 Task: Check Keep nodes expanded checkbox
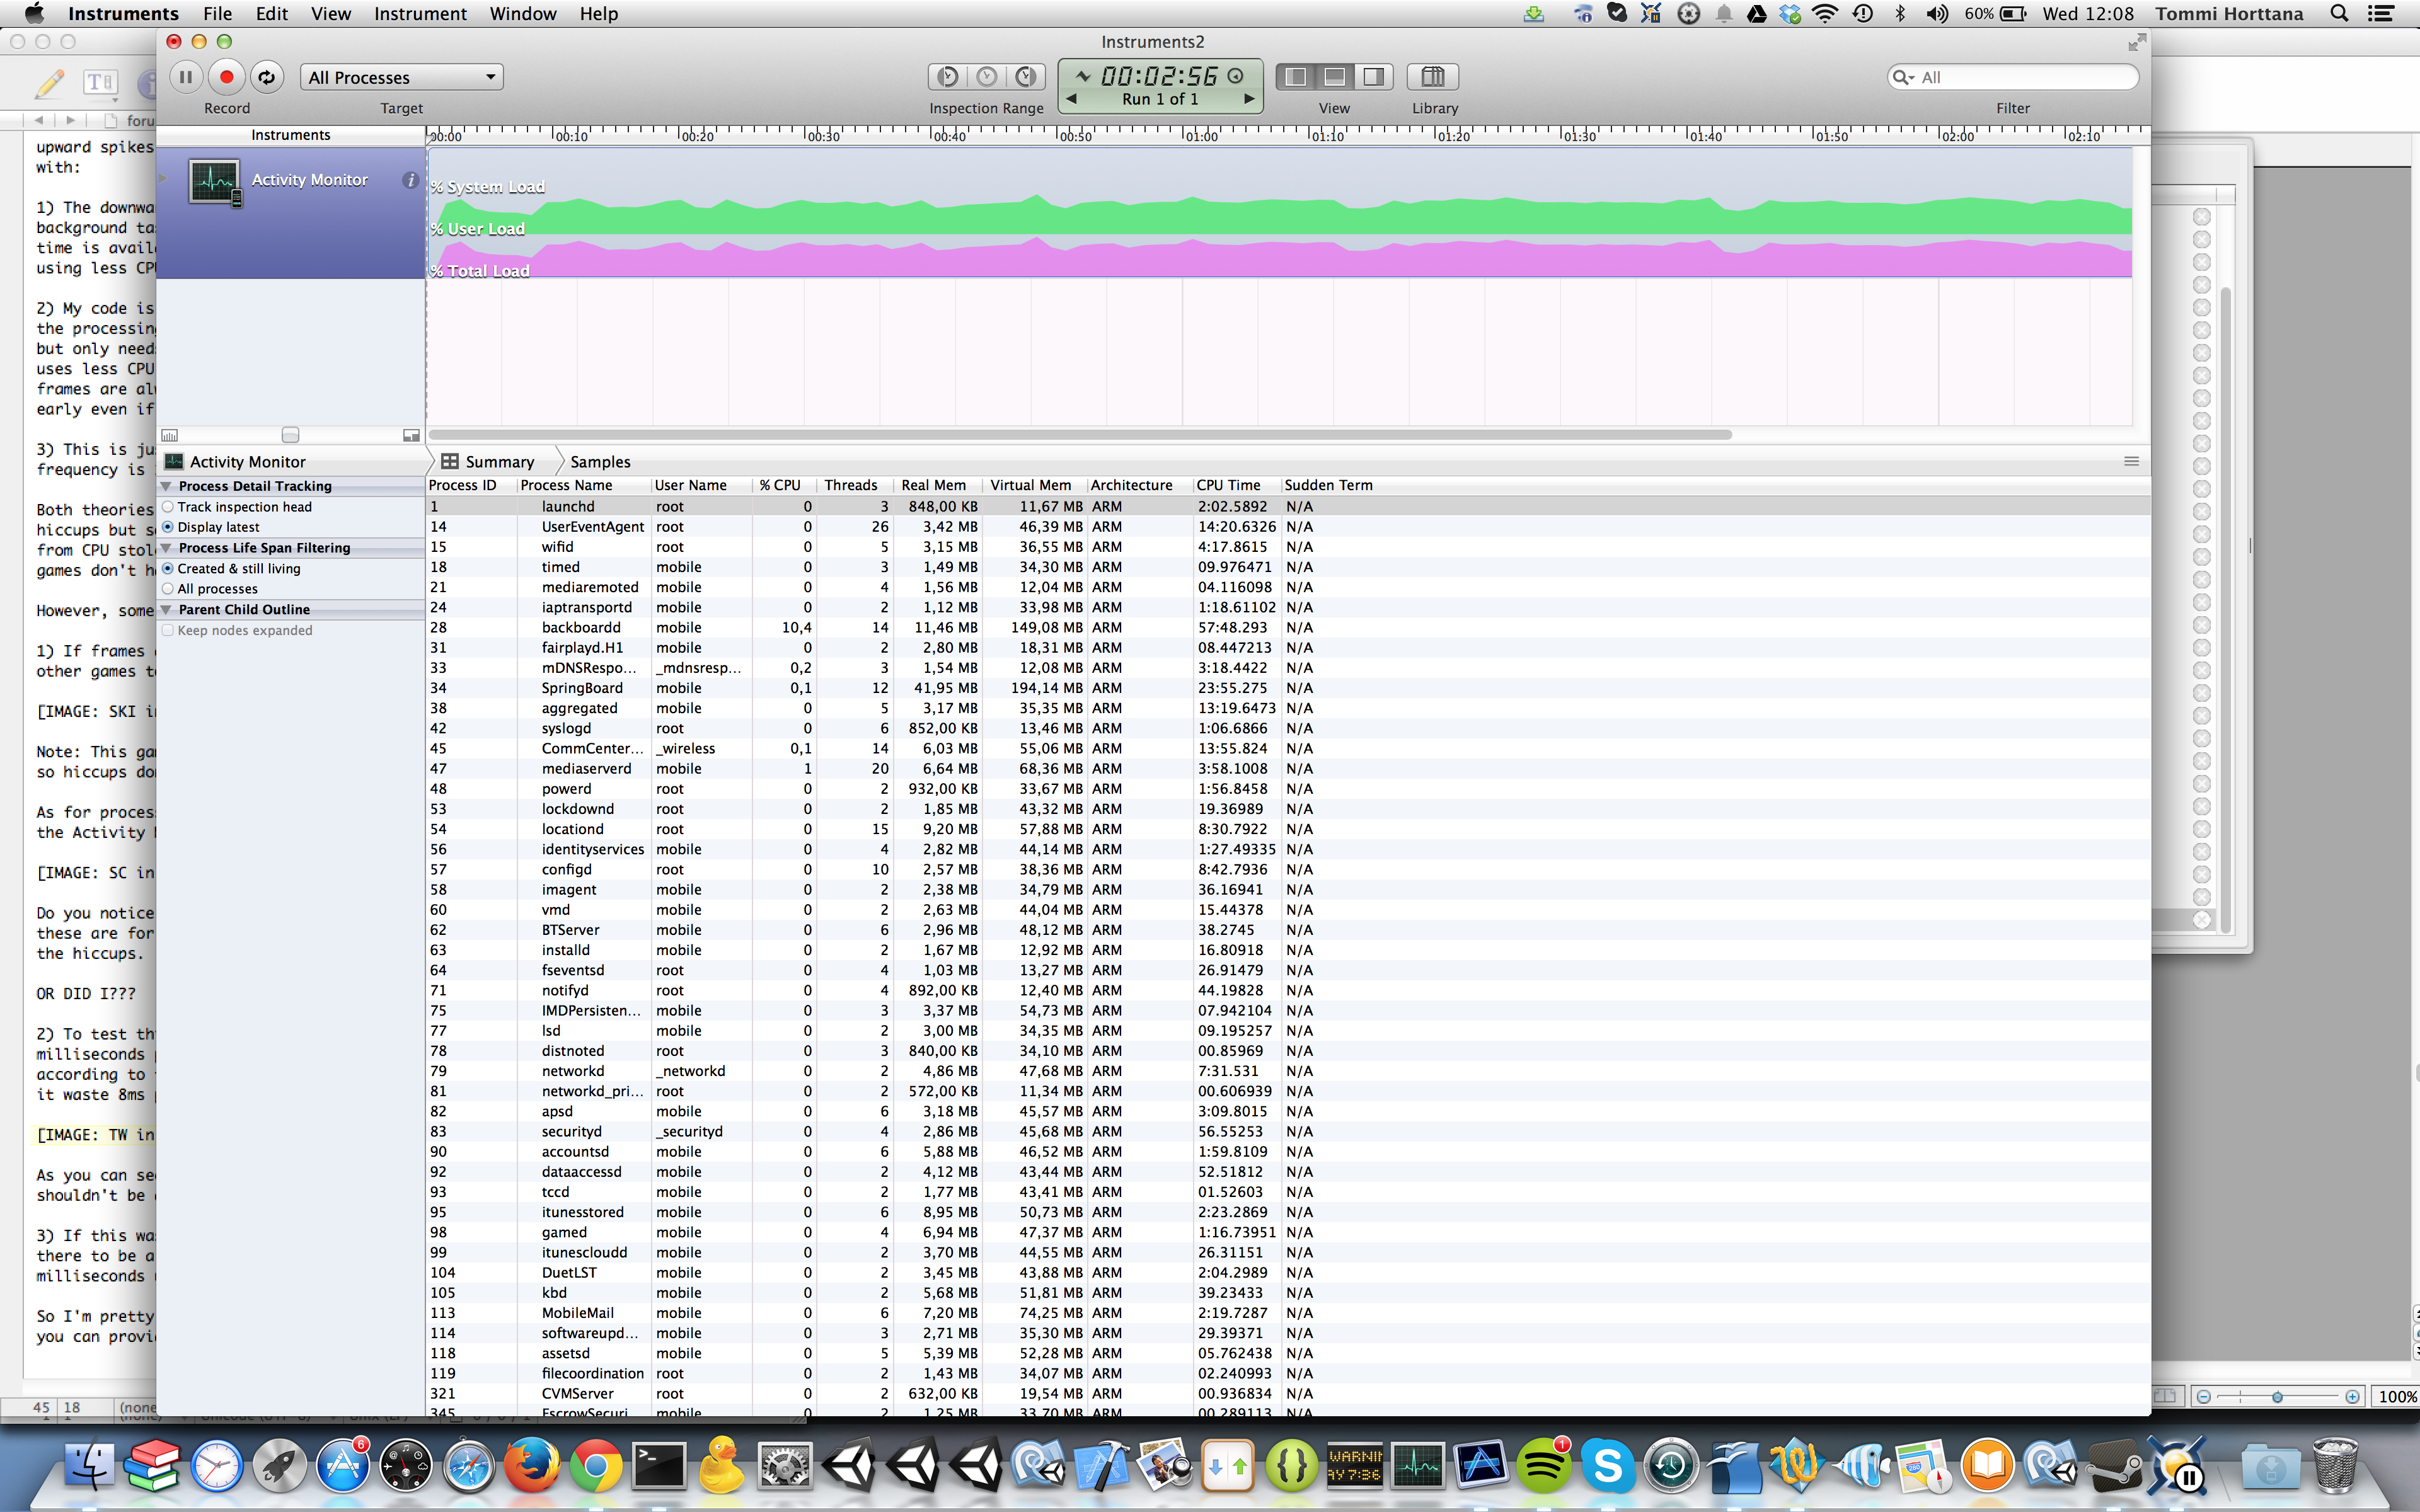pyautogui.click(x=168, y=630)
